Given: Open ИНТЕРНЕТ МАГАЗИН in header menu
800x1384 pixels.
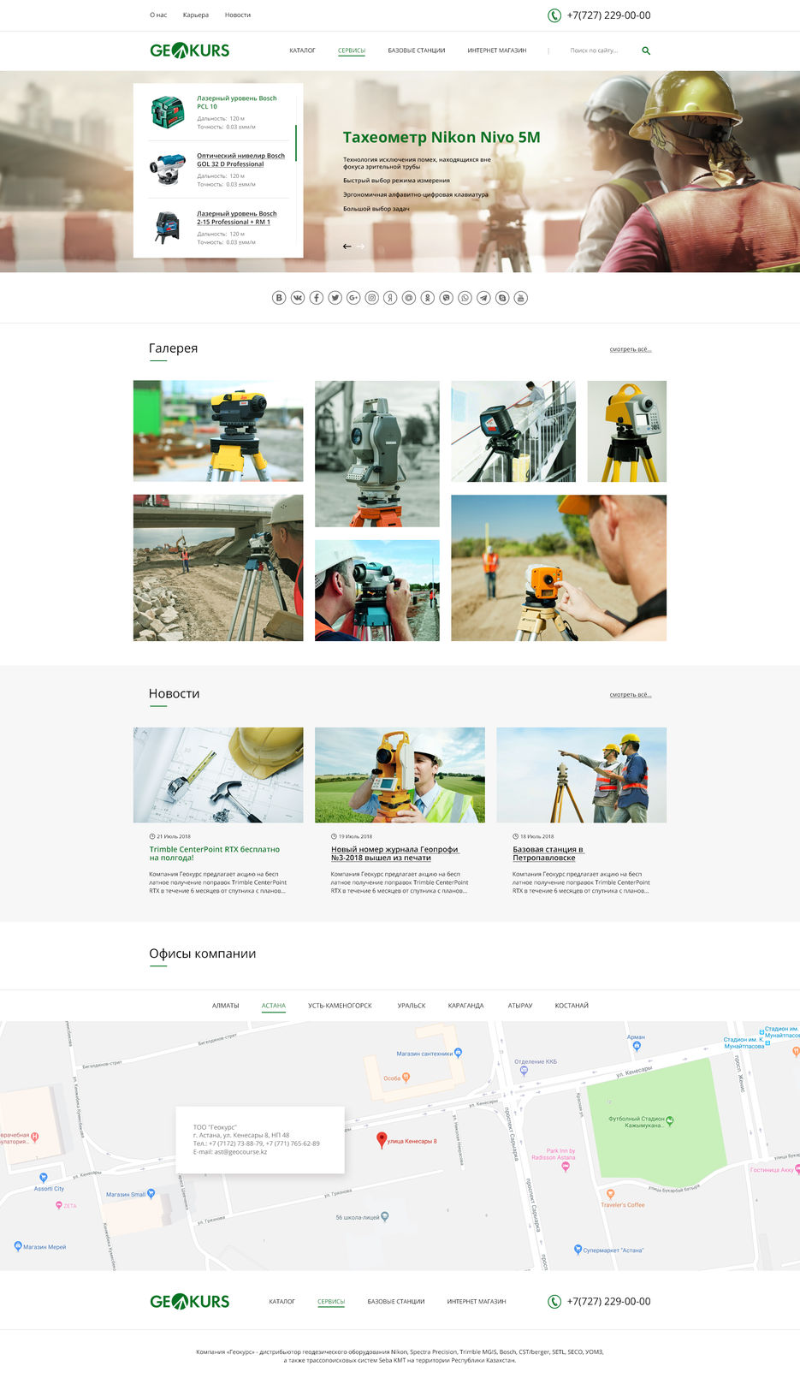Looking at the screenshot, I should pyautogui.click(x=497, y=50).
